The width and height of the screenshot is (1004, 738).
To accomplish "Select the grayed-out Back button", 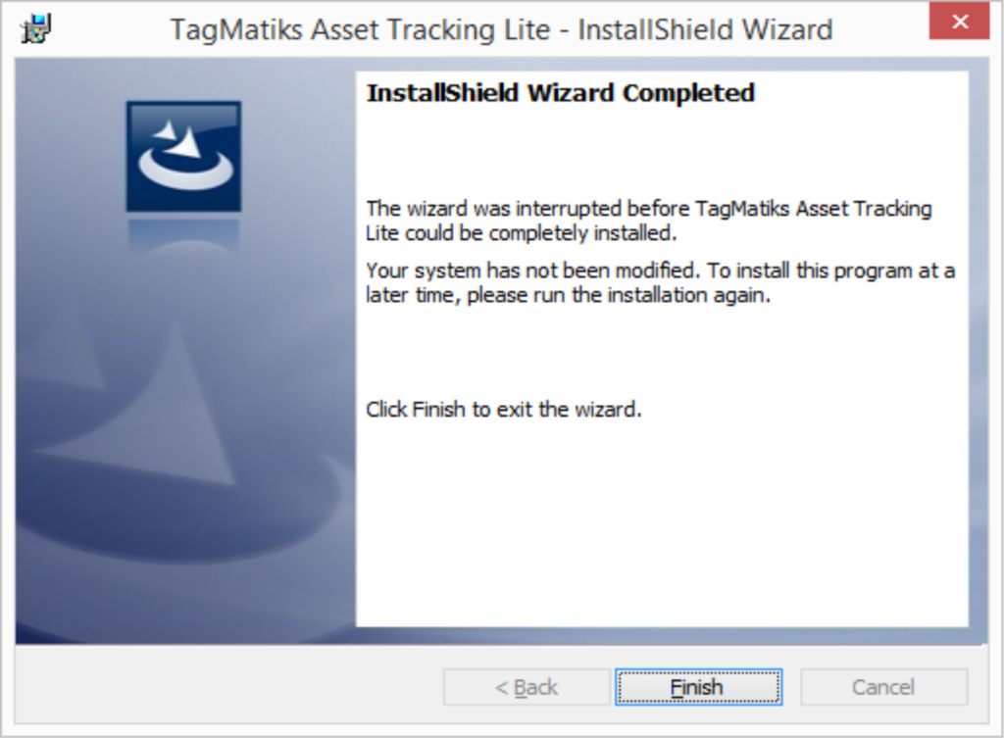I will 527,687.
